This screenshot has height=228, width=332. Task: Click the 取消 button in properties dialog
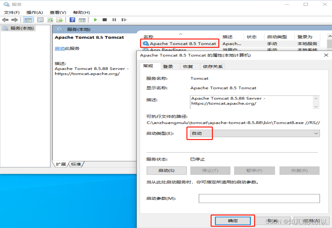272,221
